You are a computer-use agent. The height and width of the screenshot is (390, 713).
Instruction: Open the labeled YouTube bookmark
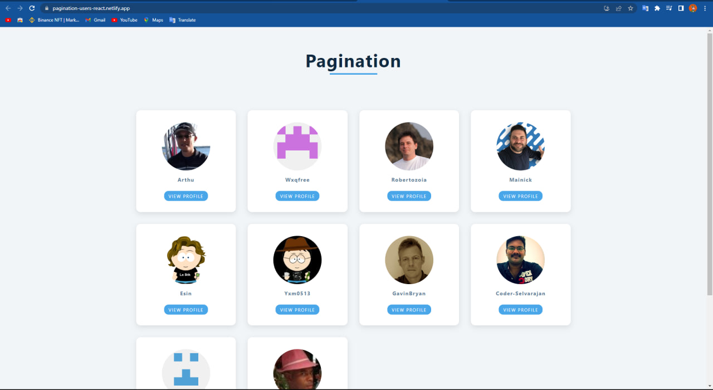point(124,20)
